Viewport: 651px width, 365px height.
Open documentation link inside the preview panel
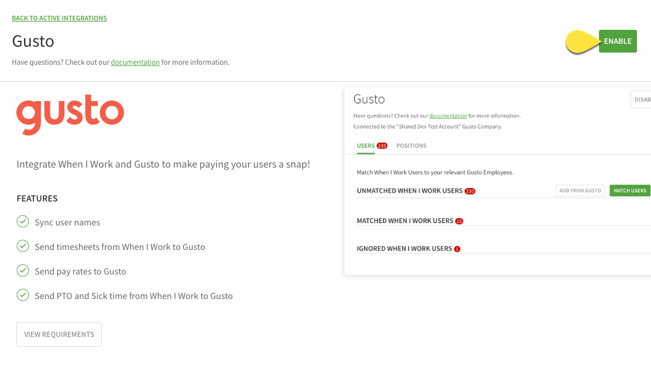pos(448,116)
